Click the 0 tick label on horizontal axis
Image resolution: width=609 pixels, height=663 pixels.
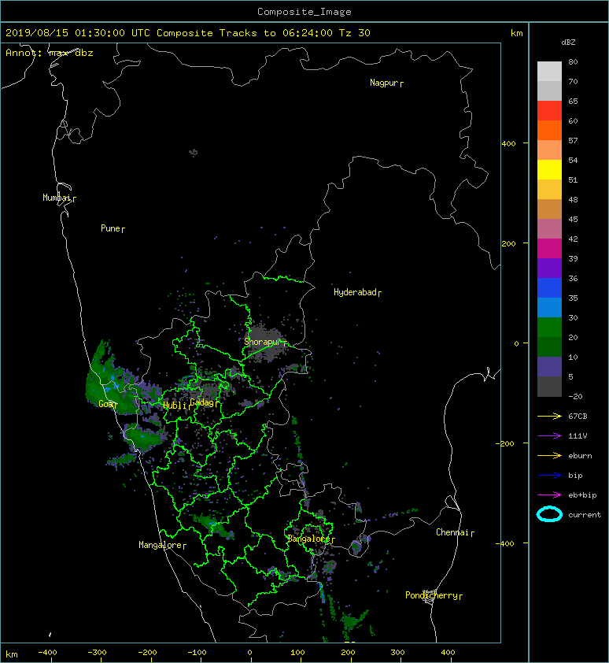click(249, 653)
